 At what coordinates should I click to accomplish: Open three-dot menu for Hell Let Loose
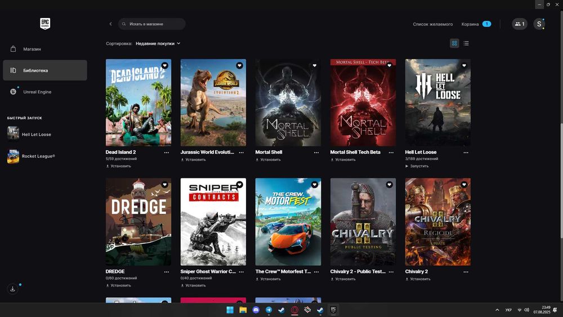tap(466, 153)
